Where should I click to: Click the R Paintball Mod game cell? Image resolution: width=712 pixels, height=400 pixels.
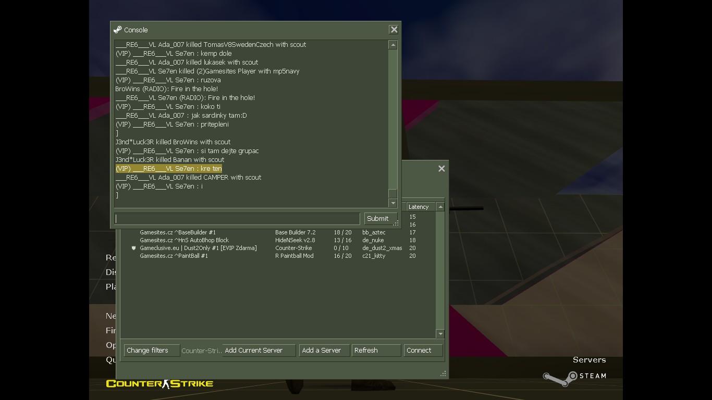tap(294, 256)
